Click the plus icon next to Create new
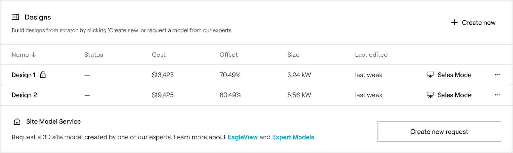This screenshot has width=513, height=153. (x=454, y=23)
